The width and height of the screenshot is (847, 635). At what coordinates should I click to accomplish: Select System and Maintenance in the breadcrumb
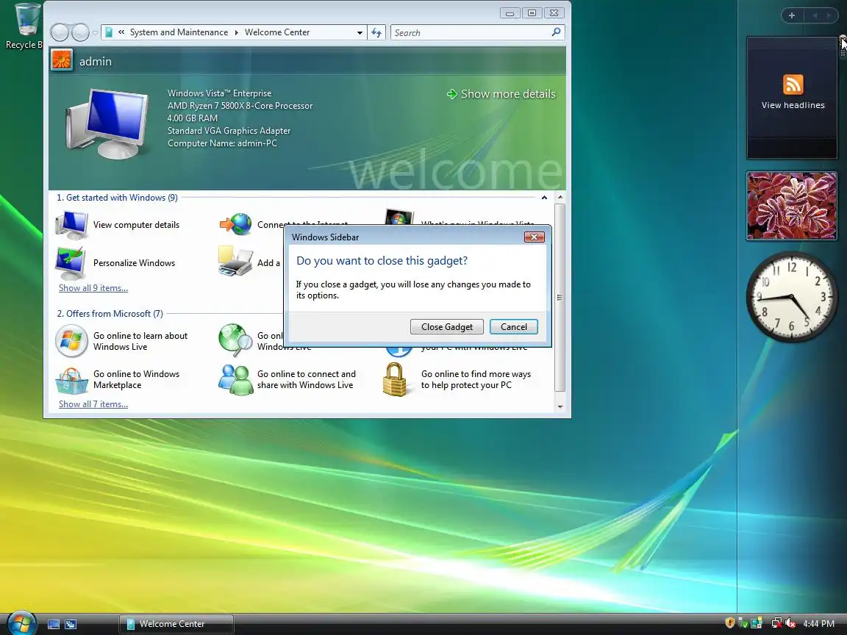point(179,32)
